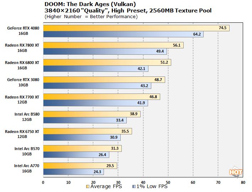Viewport: 252px width, 192px height.
Task: Click the x-axis tick label 50
Action: pyautogui.click(x=168, y=182)
